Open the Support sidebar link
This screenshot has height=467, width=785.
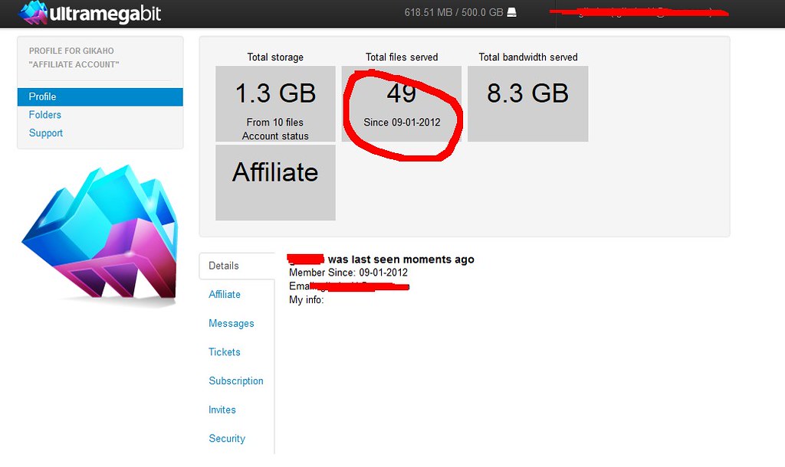point(46,133)
